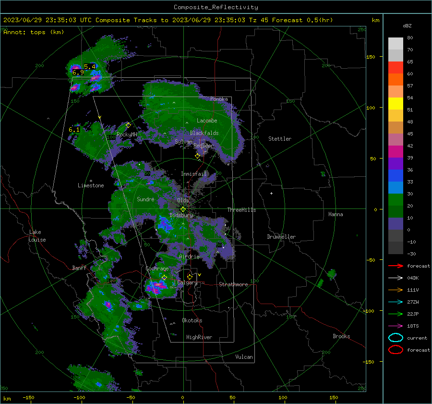Click the white 04DK arrow legend icon
This screenshot has width=432, height=404.
click(396, 278)
